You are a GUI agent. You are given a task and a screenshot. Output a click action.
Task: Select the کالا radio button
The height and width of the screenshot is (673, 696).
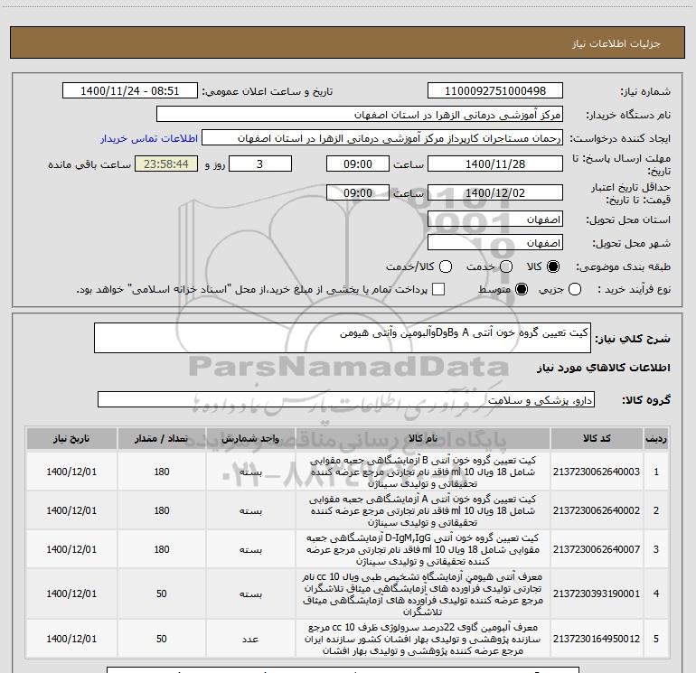coord(553,266)
